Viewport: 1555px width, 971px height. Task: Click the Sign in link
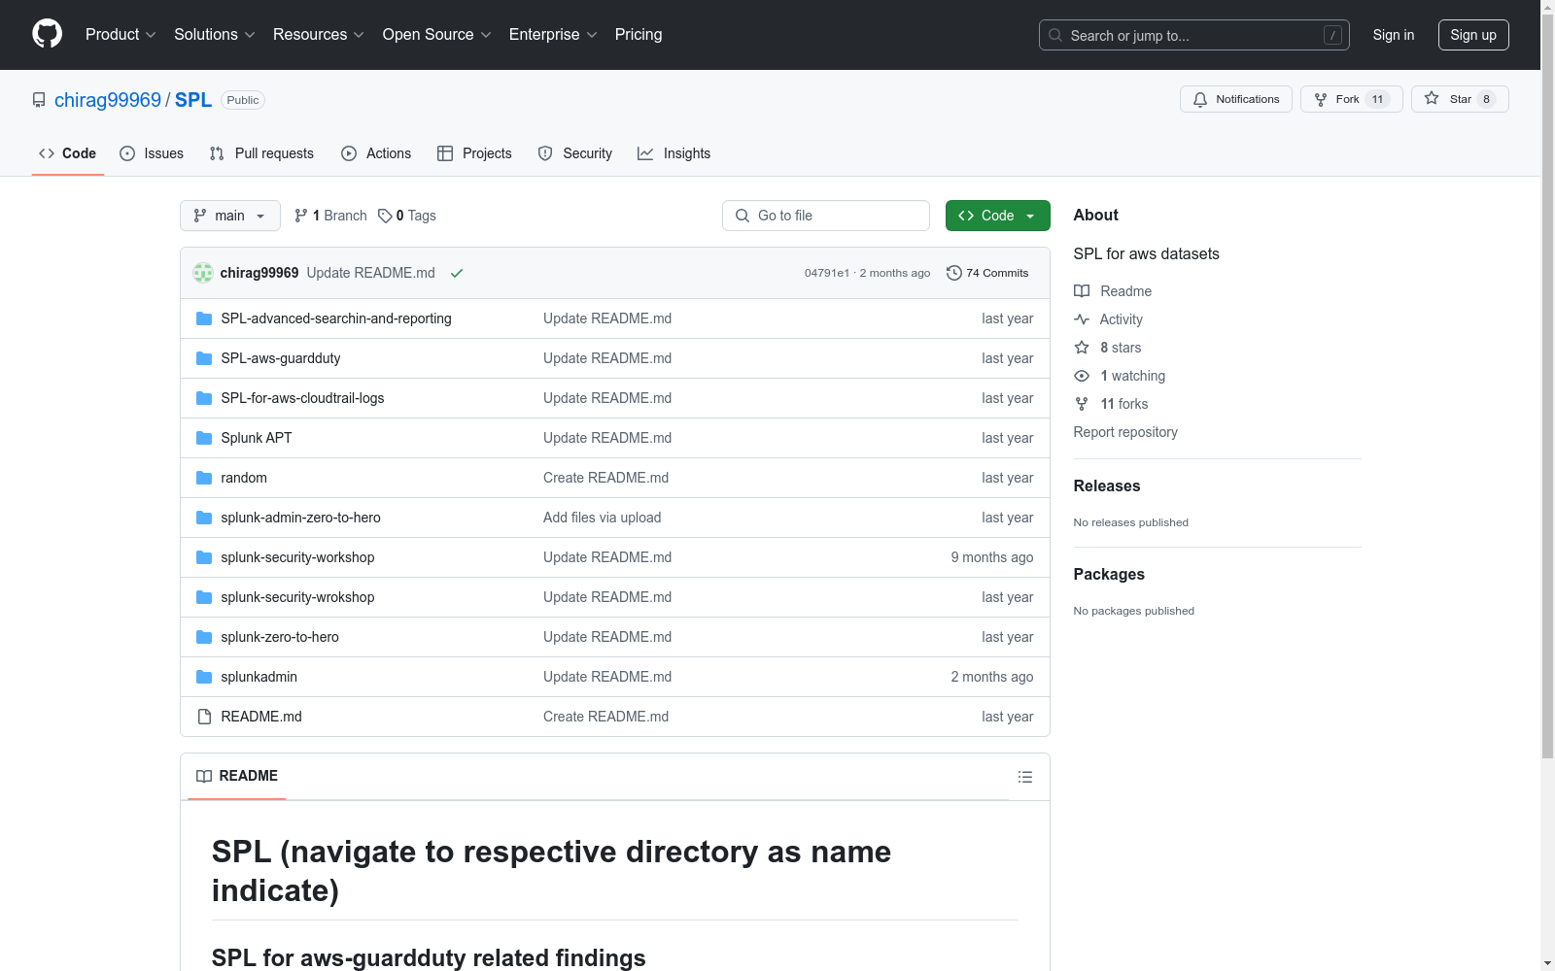(x=1394, y=35)
